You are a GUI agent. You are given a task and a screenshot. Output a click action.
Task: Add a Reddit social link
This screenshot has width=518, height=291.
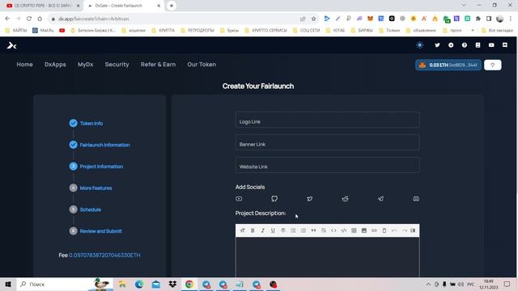pyautogui.click(x=346, y=199)
